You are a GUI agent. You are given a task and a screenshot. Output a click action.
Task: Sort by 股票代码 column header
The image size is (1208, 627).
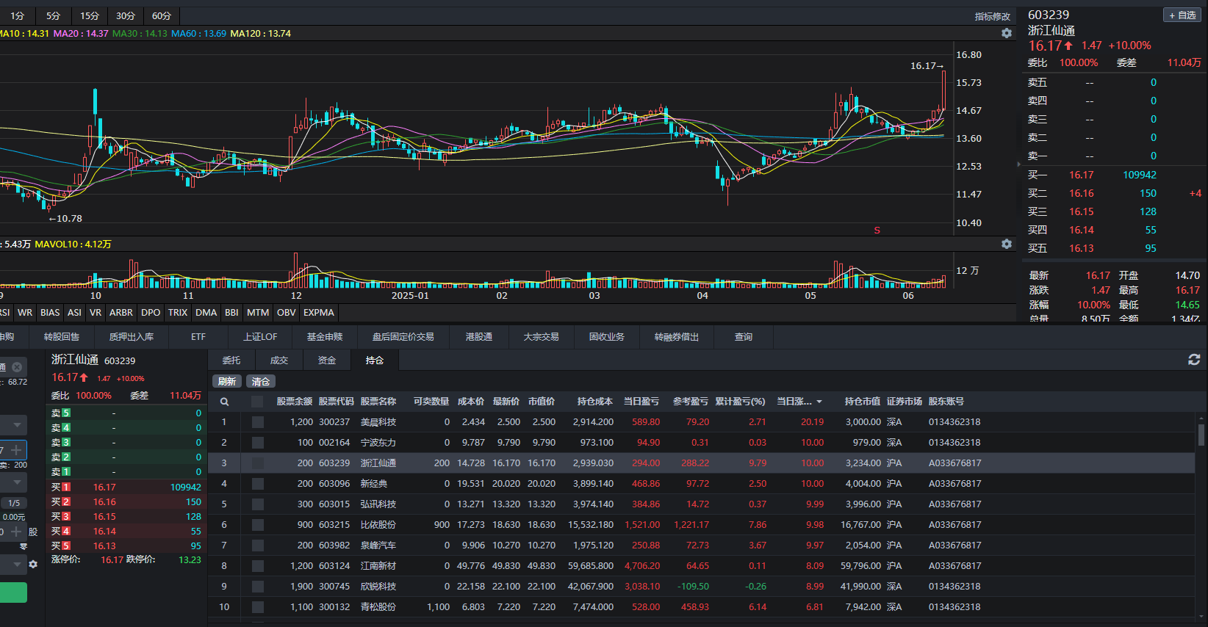tap(336, 402)
